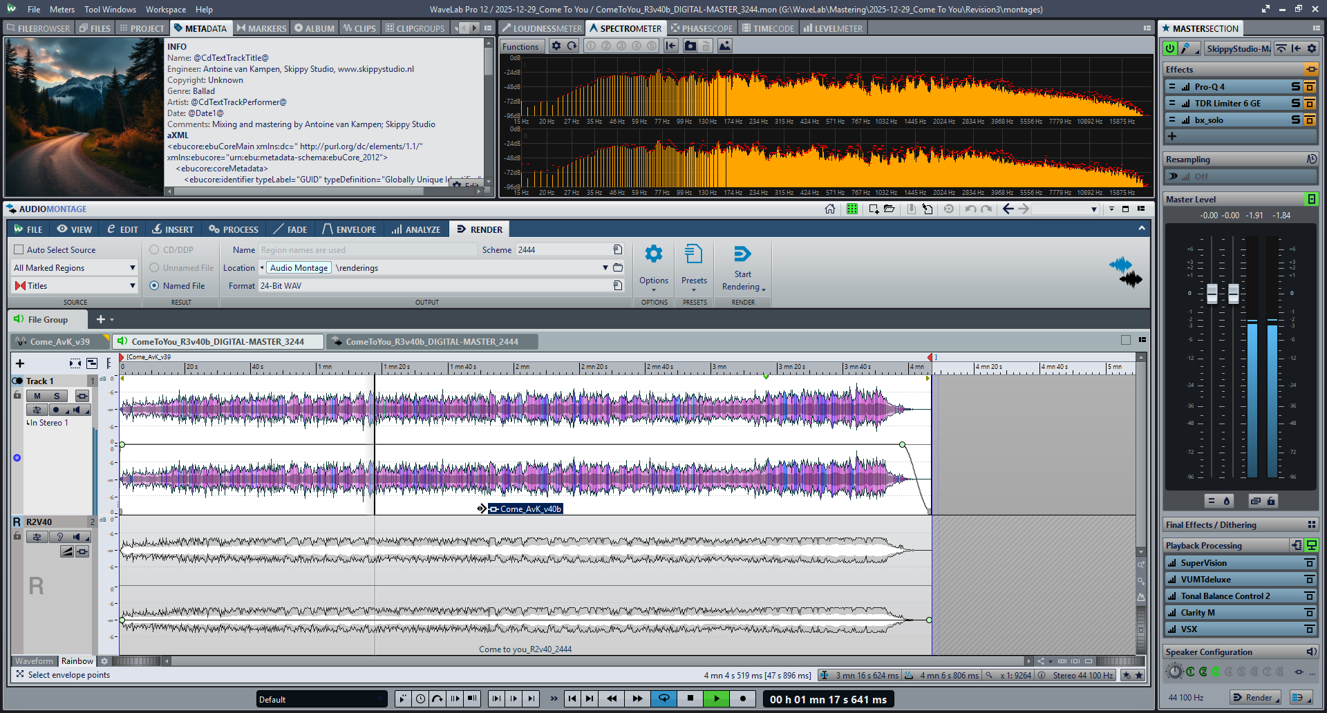The width and height of the screenshot is (1327, 713).
Task: Click Start Rendering icon
Action: (x=742, y=254)
